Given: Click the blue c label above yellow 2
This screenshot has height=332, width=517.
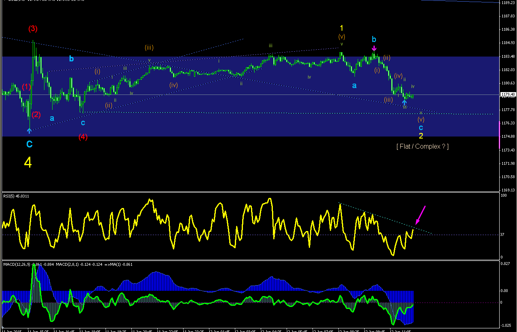Looking at the screenshot, I should coord(421,128).
